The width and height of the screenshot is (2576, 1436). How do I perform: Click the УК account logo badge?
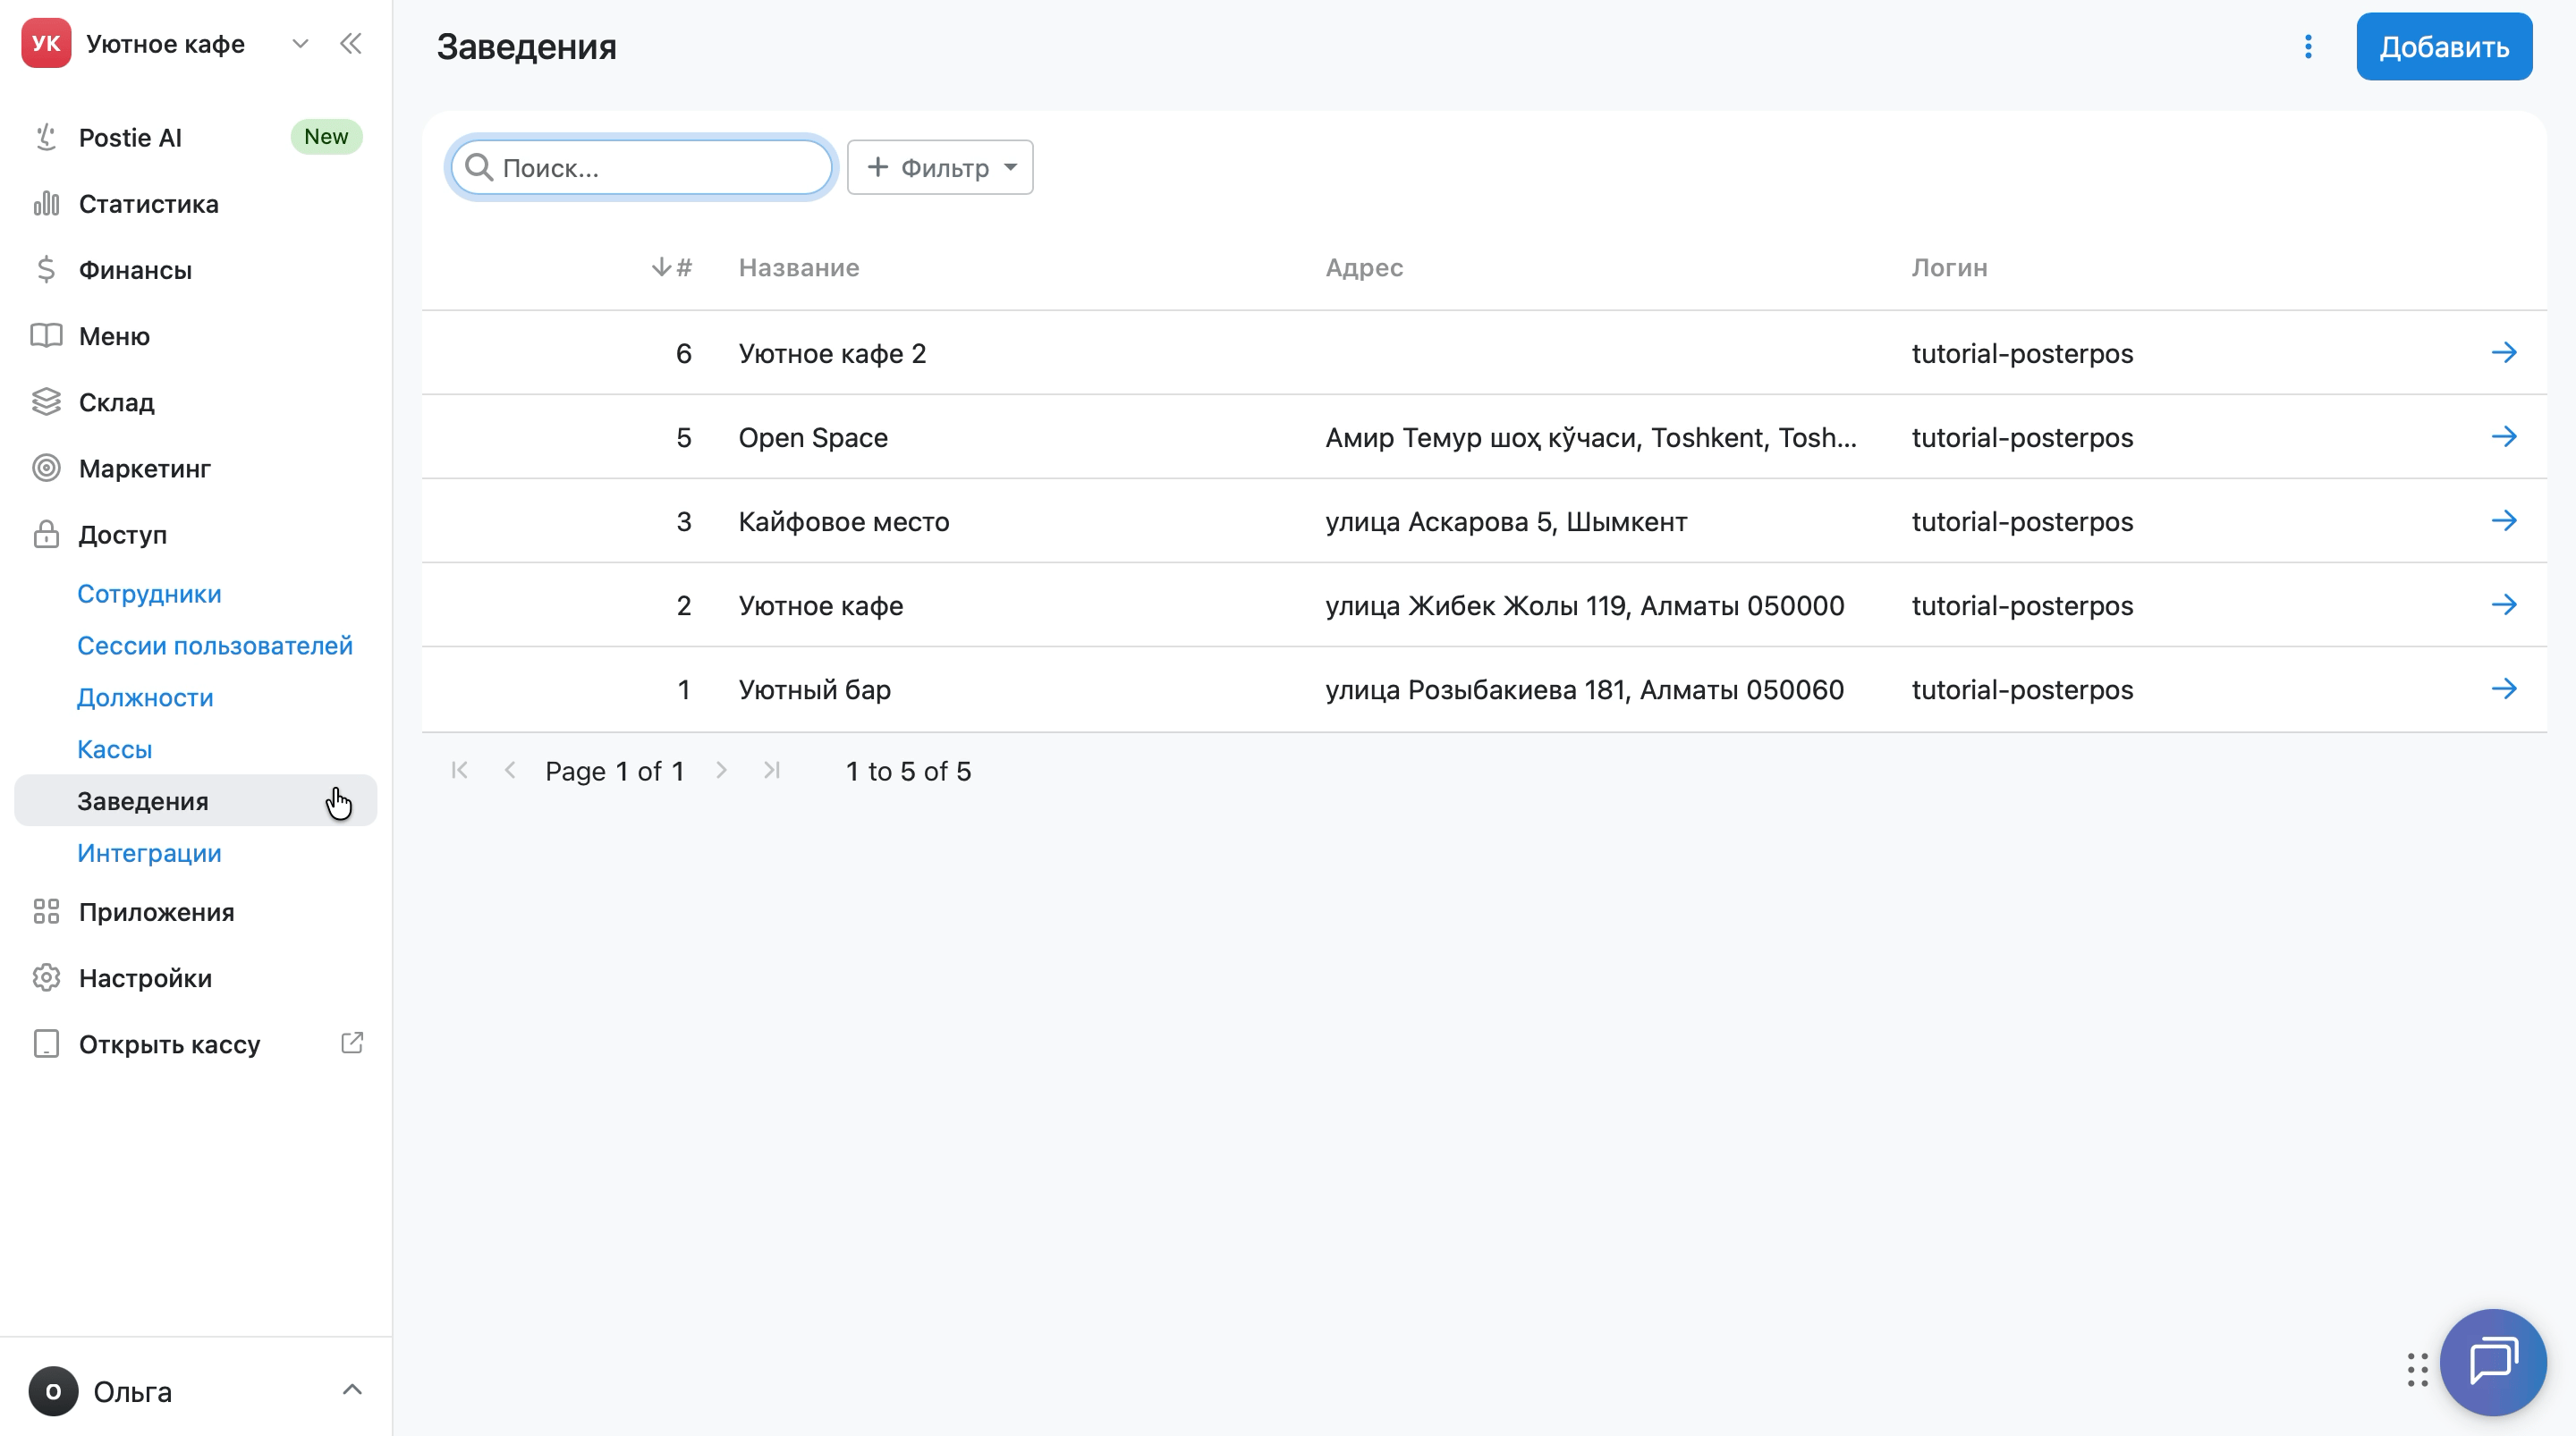pyautogui.click(x=46, y=43)
